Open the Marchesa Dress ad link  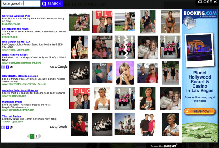(12, 102)
